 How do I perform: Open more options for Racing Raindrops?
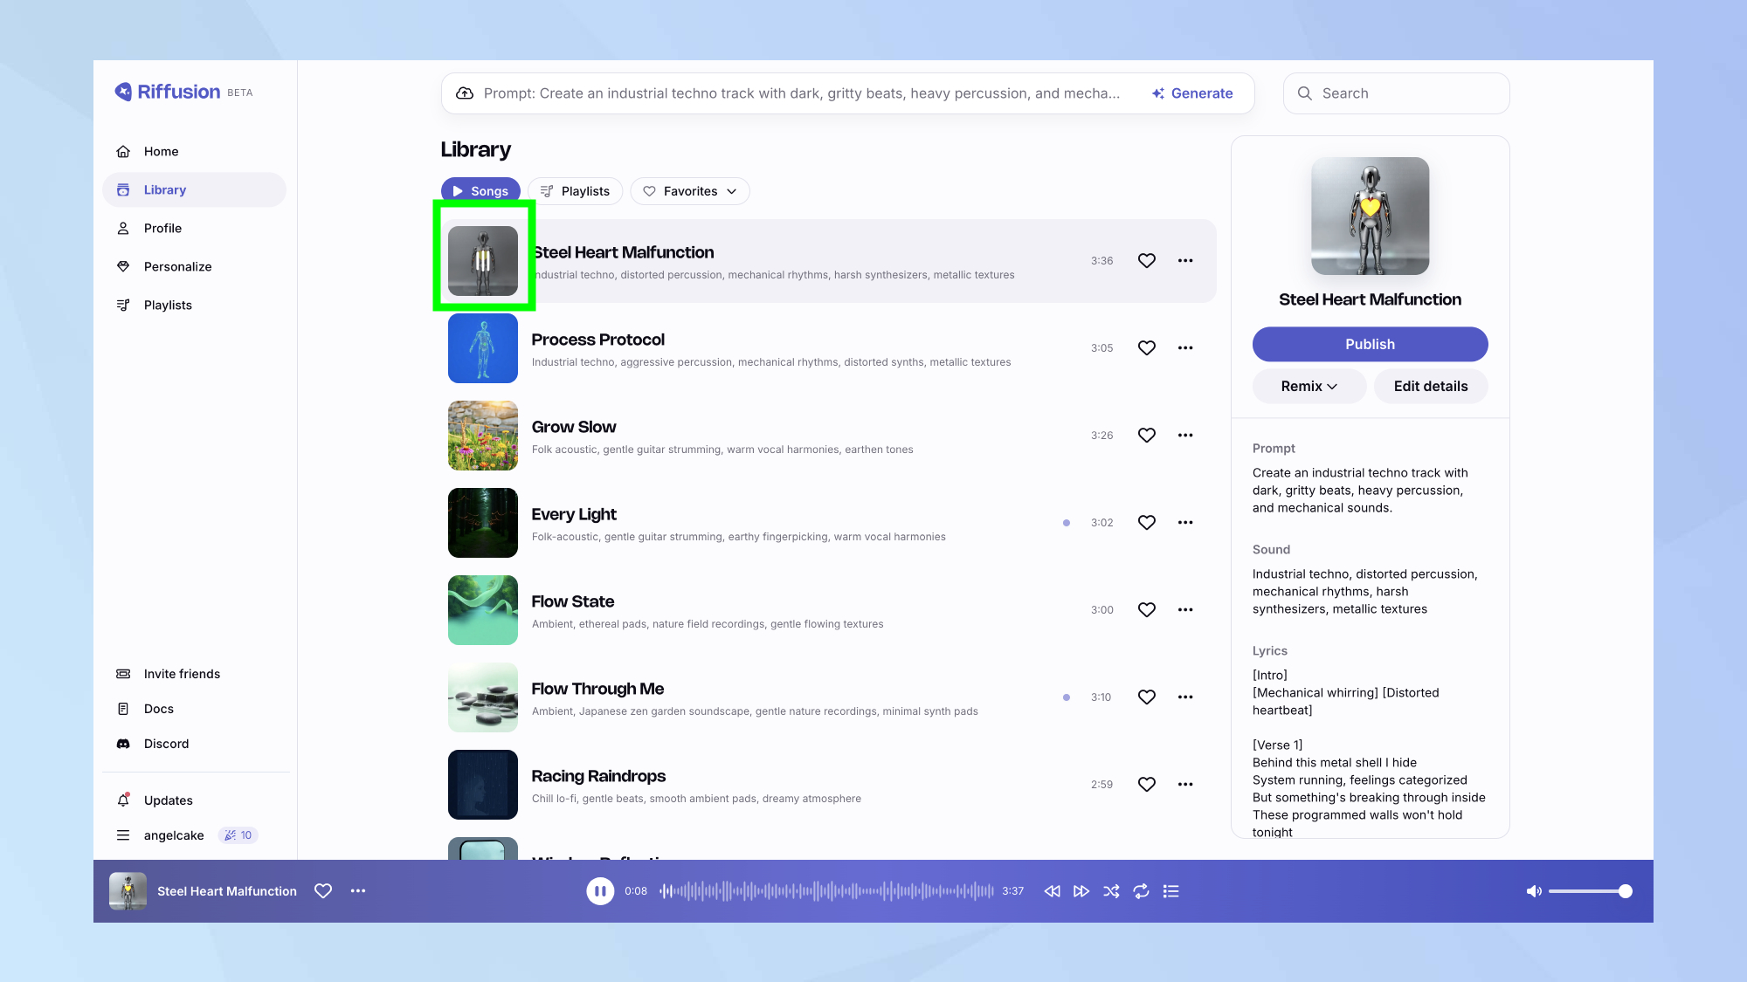[1185, 785]
